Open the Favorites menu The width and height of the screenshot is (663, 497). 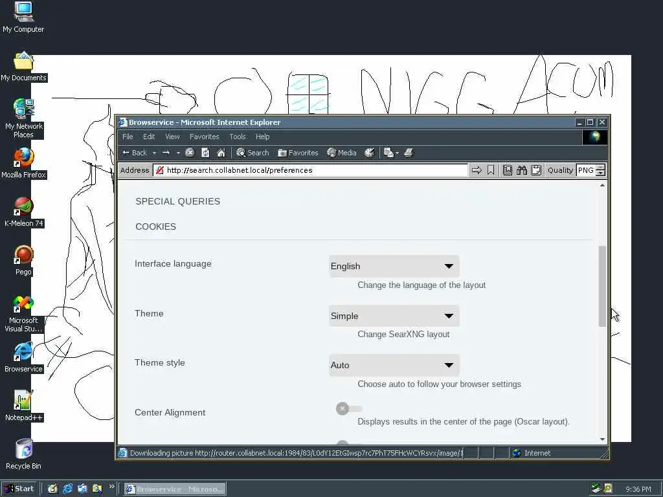pyautogui.click(x=204, y=137)
